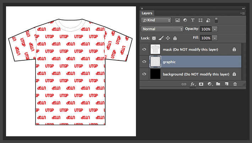Filter layers by type (T) icon
Viewport: 252px width, 143px height.
point(193,20)
